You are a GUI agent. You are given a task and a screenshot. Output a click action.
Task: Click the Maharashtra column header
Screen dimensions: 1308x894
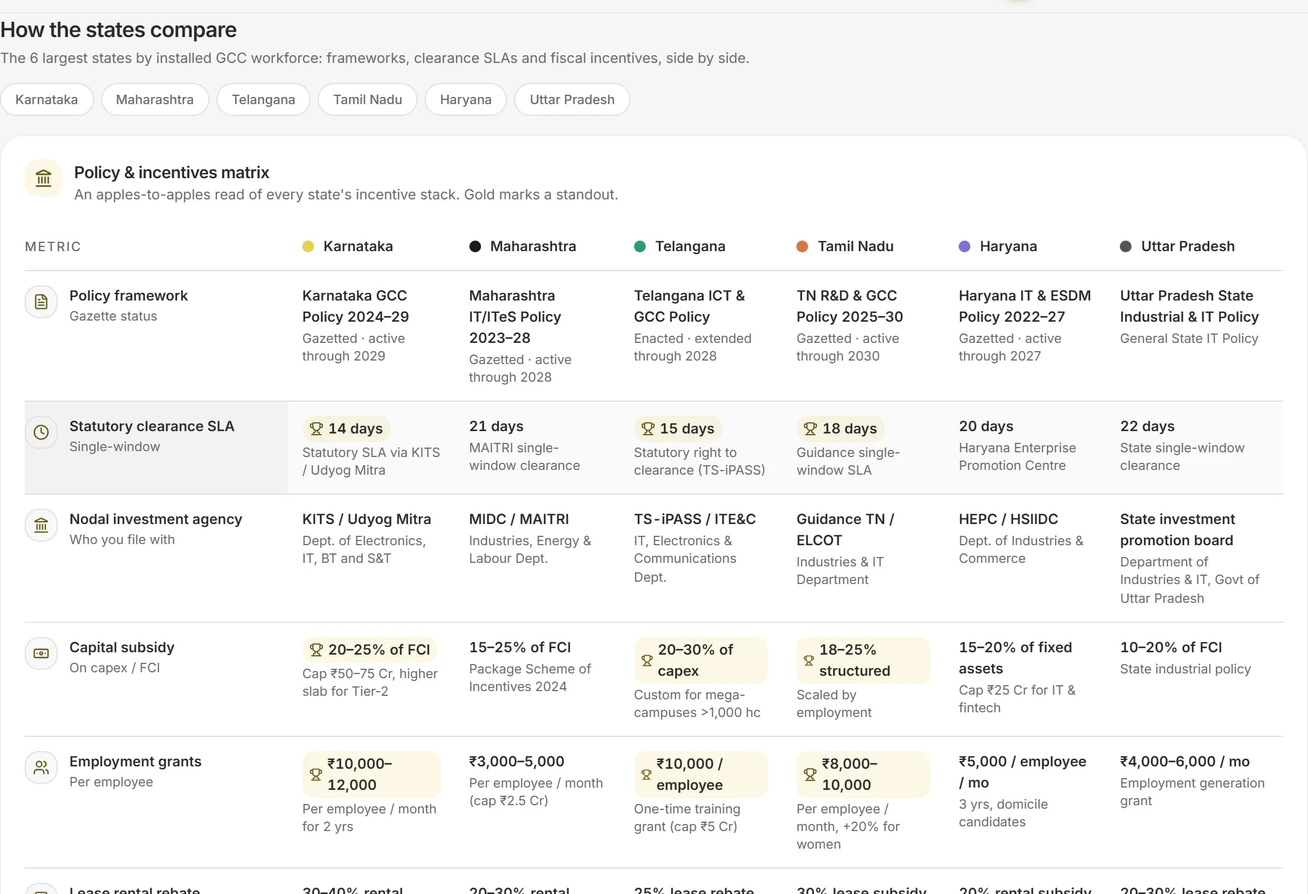(x=523, y=246)
